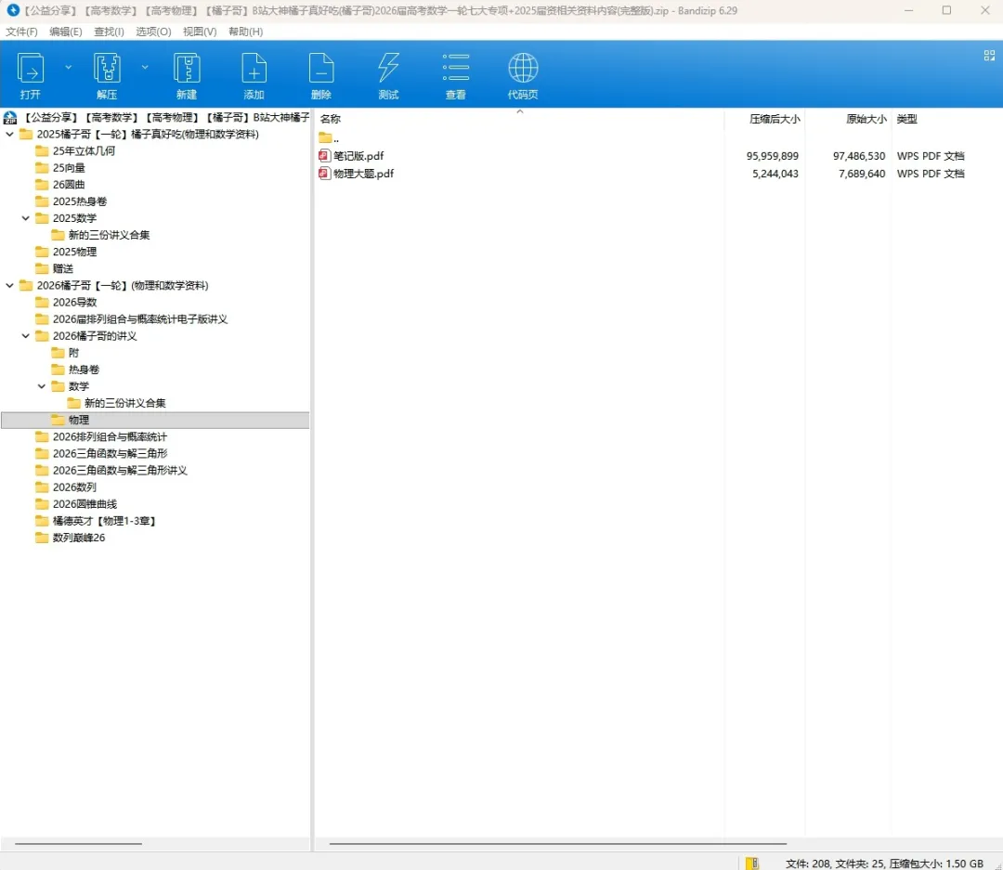Image resolution: width=1003 pixels, height=870 pixels.
Task: Open the 视图(V) menu
Action: pyautogui.click(x=200, y=32)
